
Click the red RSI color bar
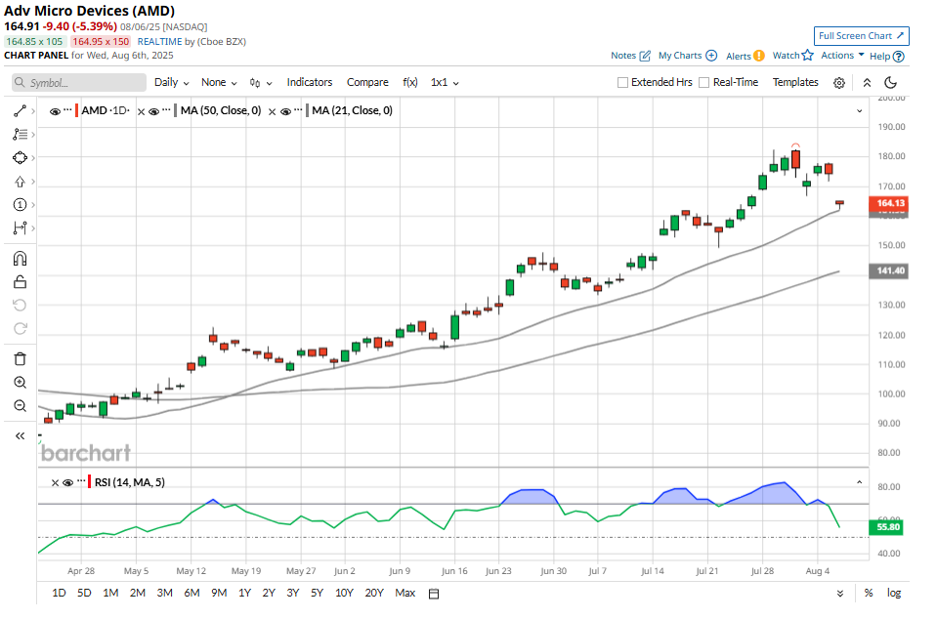(x=89, y=481)
